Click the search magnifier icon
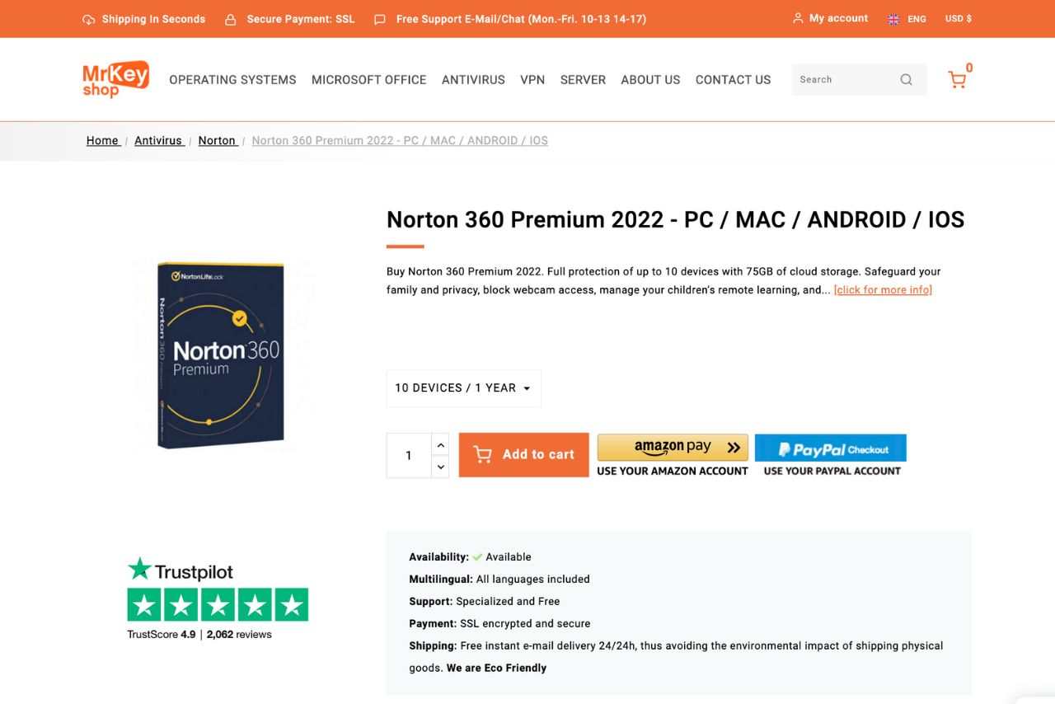This screenshot has width=1055, height=704. (906, 79)
